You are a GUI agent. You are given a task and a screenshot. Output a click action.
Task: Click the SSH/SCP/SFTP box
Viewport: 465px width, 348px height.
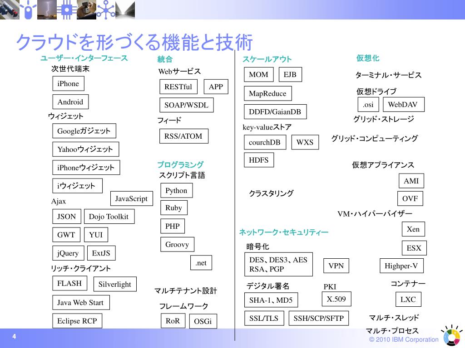pyautogui.click(x=319, y=318)
